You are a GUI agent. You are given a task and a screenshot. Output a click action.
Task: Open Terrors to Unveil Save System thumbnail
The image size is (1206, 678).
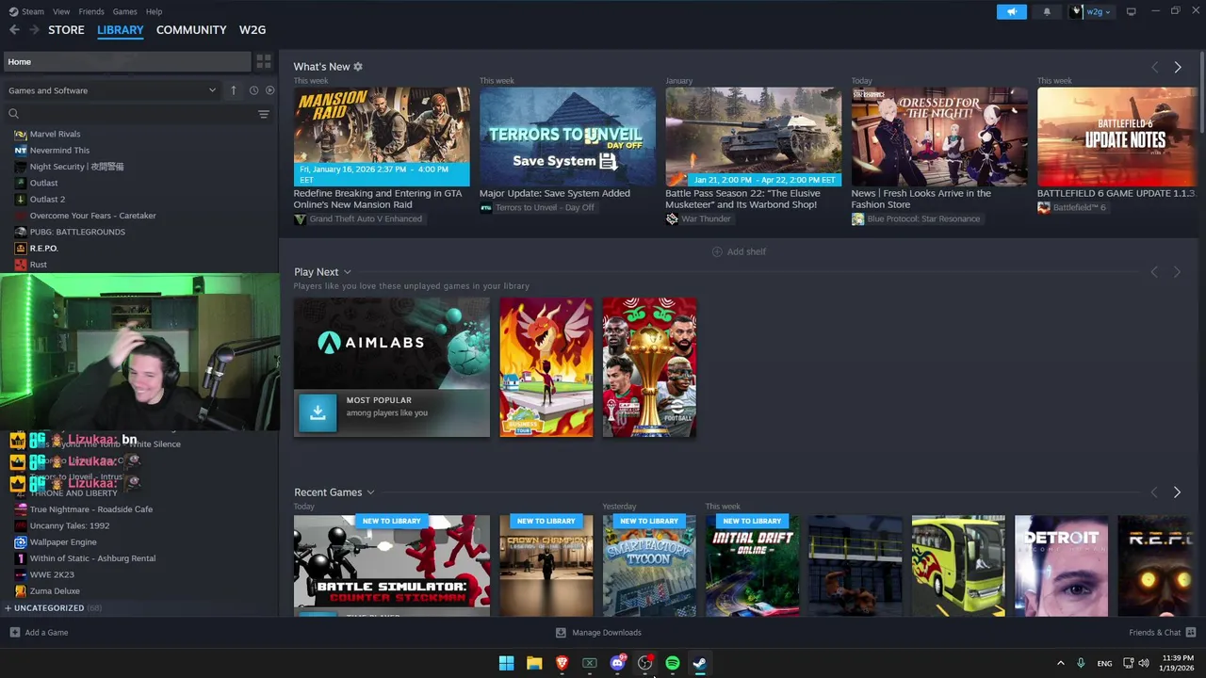coord(567,137)
